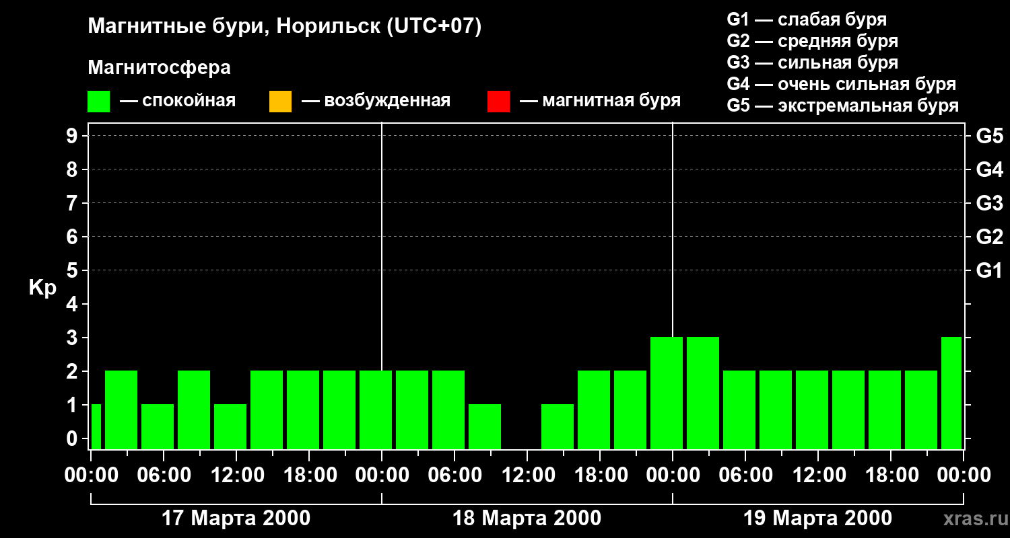
Task: Click the right-axis 'G1' level label
Action: [x=989, y=270]
